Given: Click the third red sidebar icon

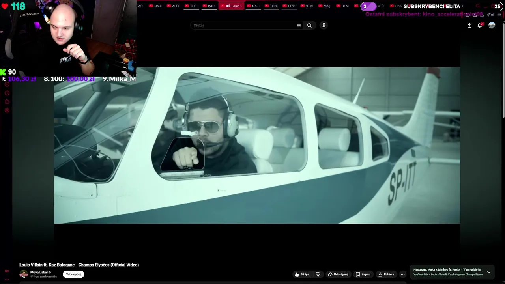Looking at the screenshot, I should click(7, 102).
